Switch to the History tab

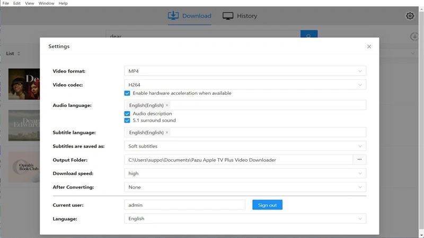point(240,16)
